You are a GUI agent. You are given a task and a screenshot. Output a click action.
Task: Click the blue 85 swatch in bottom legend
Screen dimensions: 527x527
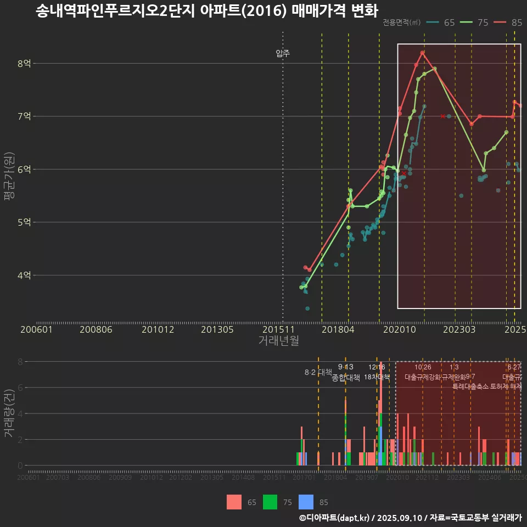click(x=306, y=502)
